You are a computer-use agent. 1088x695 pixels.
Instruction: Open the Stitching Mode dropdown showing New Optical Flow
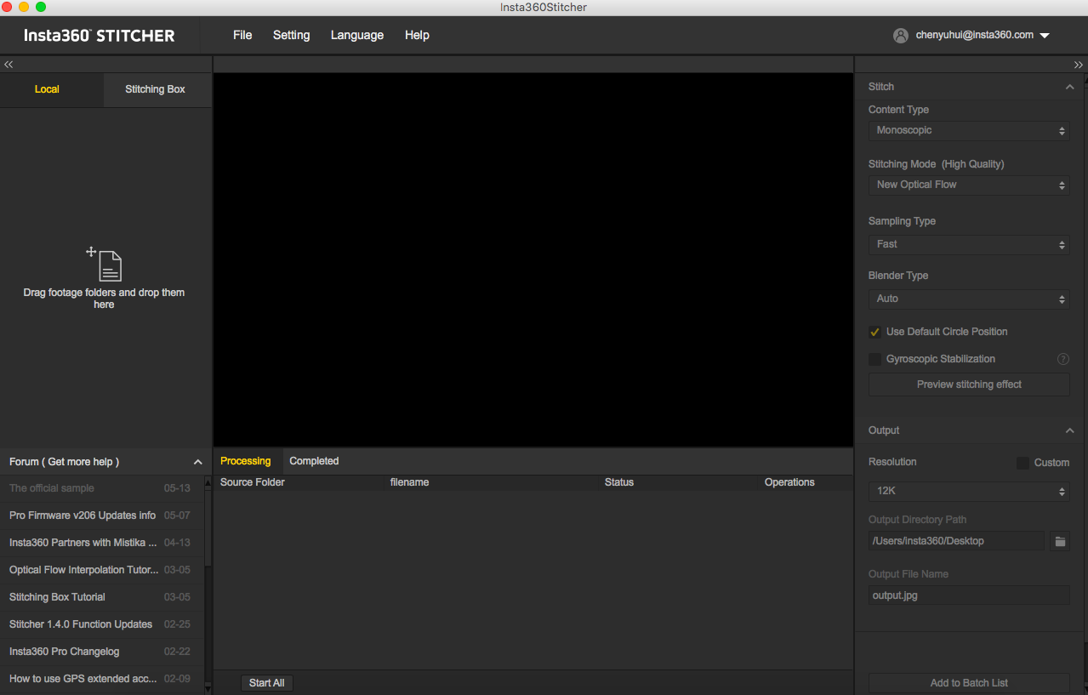[x=969, y=185]
